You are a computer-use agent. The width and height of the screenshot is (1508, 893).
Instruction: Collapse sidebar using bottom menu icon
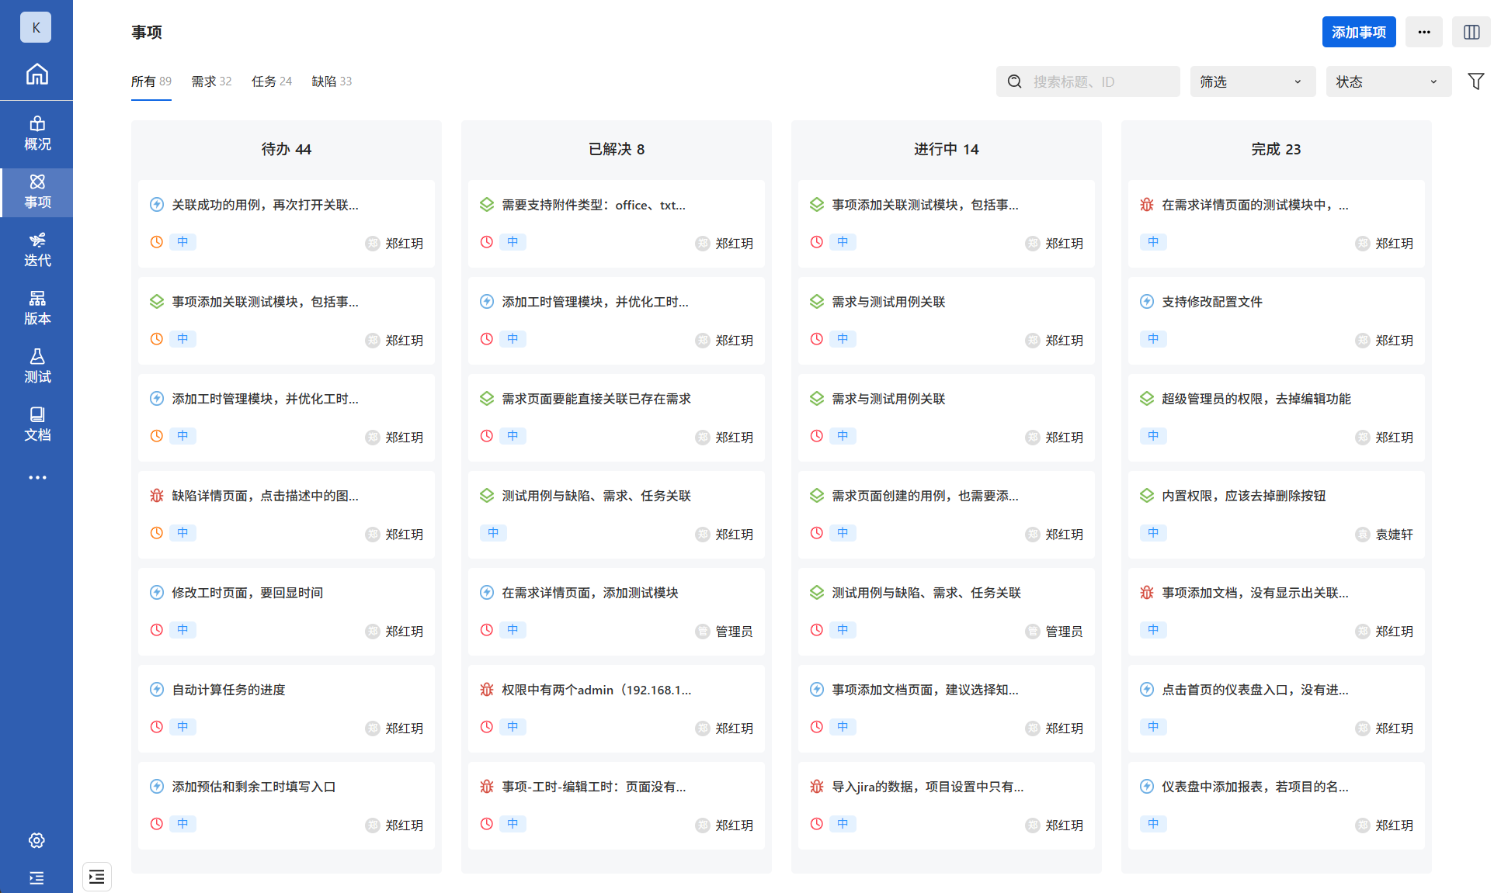click(36, 877)
